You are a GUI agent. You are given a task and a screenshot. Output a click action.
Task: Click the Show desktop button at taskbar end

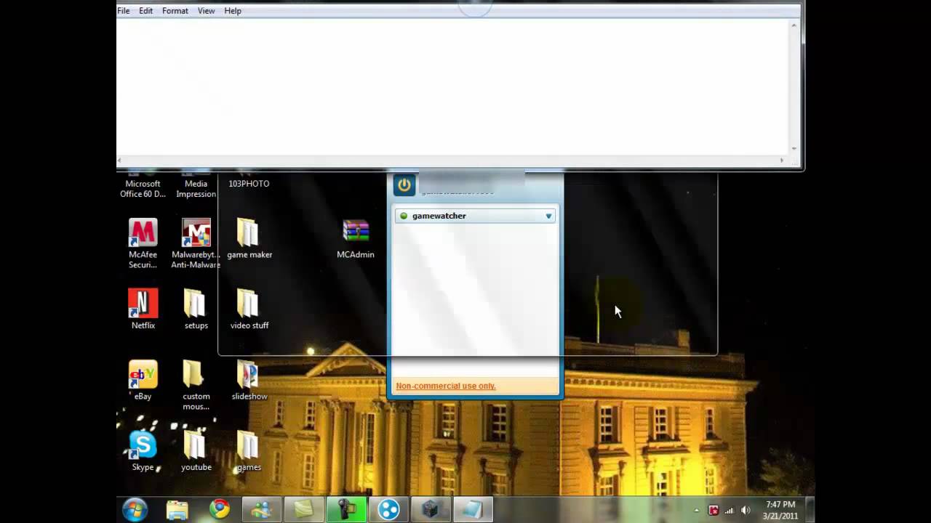[x=810, y=510]
